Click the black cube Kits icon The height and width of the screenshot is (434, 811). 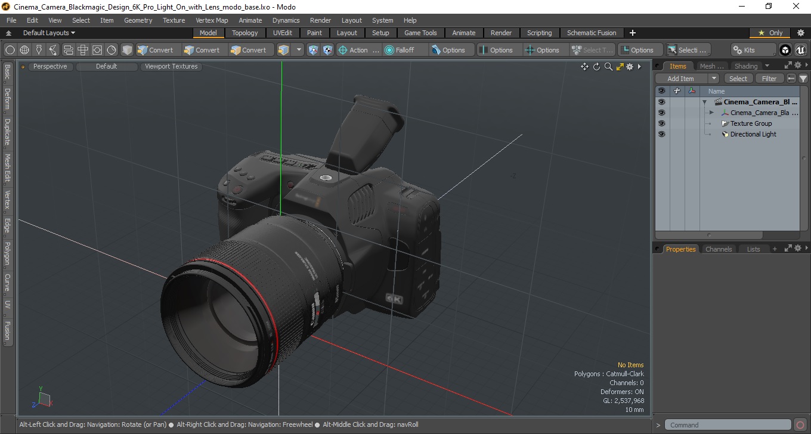tap(785, 50)
